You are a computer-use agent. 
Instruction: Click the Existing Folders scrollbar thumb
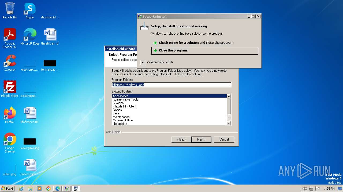(229, 106)
